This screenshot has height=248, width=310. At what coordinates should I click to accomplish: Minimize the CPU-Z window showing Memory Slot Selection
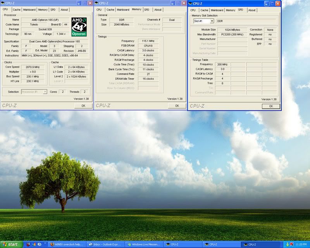(267, 3)
